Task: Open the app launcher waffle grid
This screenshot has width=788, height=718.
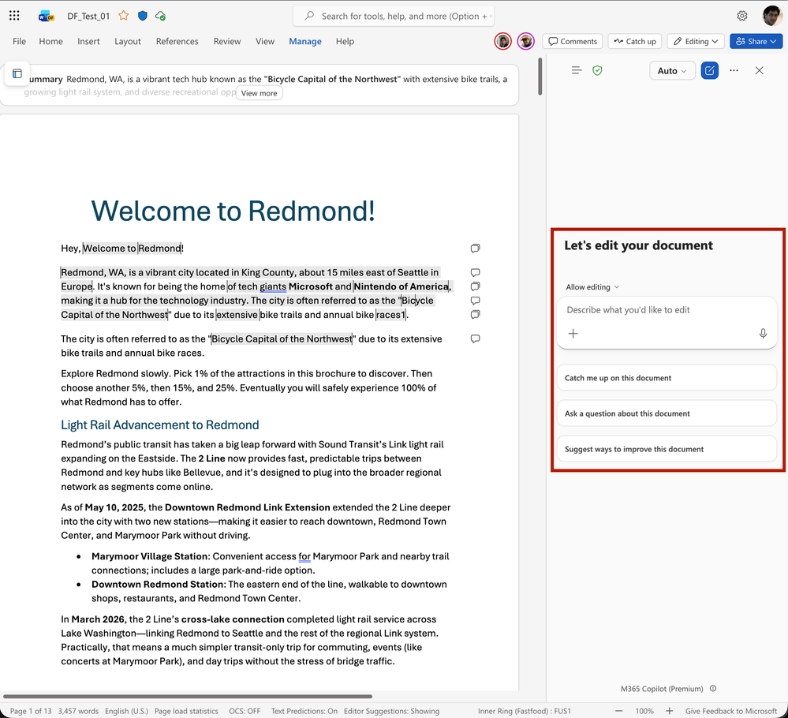Action: (14, 16)
